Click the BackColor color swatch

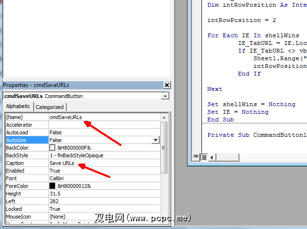[52, 148]
